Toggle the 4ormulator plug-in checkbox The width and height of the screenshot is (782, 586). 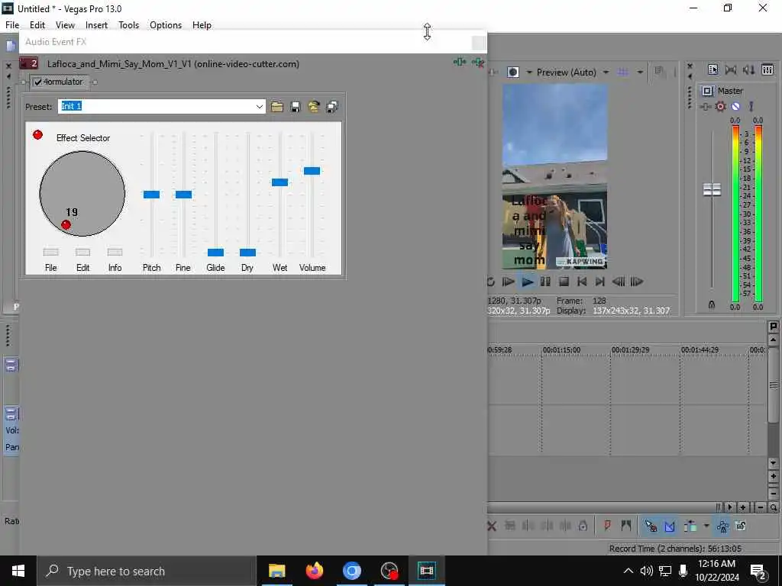(x=38, y=82)
